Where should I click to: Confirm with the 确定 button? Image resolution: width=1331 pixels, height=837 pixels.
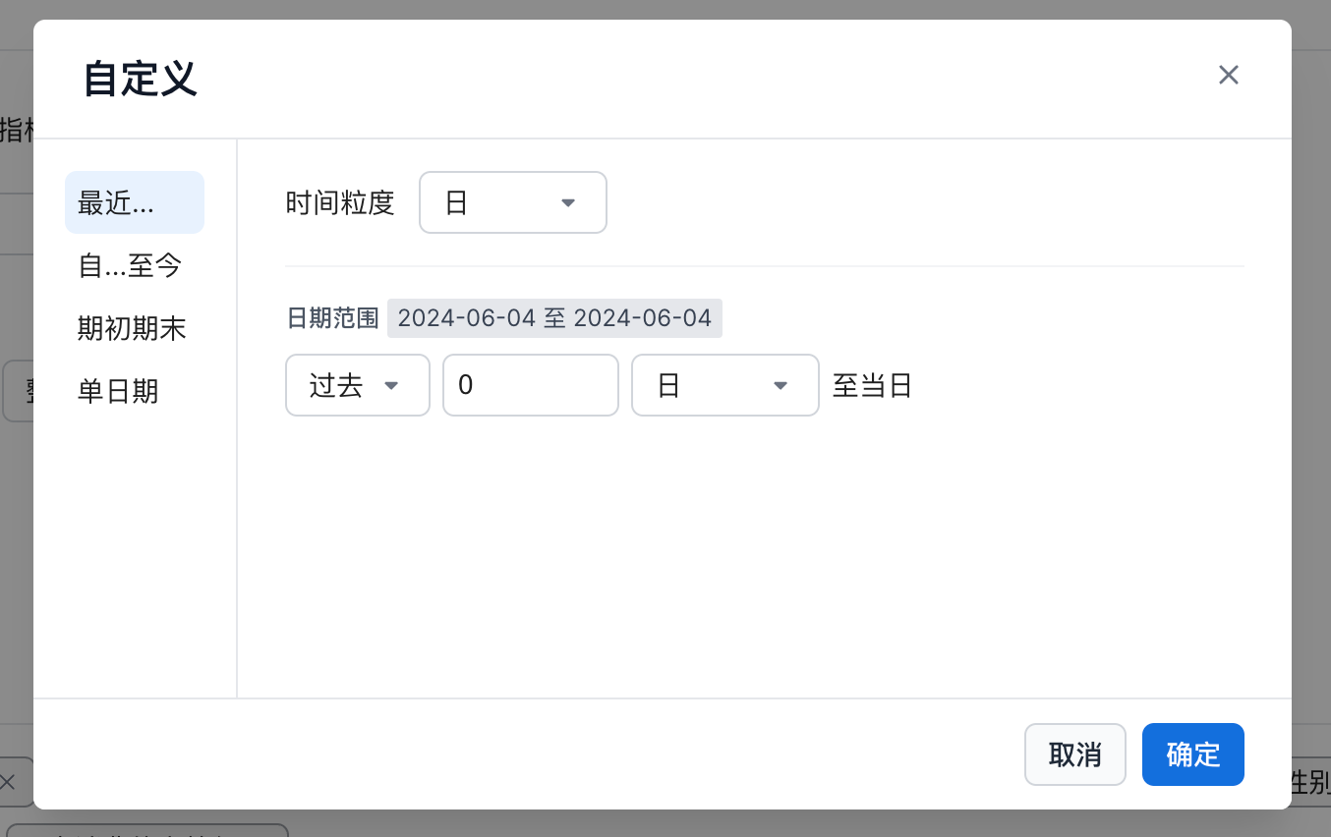(1192, 754)
